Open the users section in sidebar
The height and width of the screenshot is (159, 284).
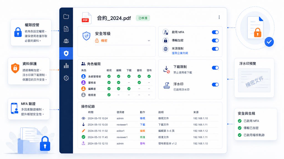pyautogui.click(x=66, y=41)
